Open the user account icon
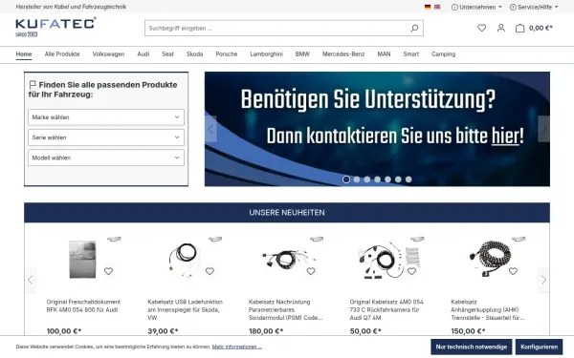The width and height of the screenshot is (574, 358). 501,28
